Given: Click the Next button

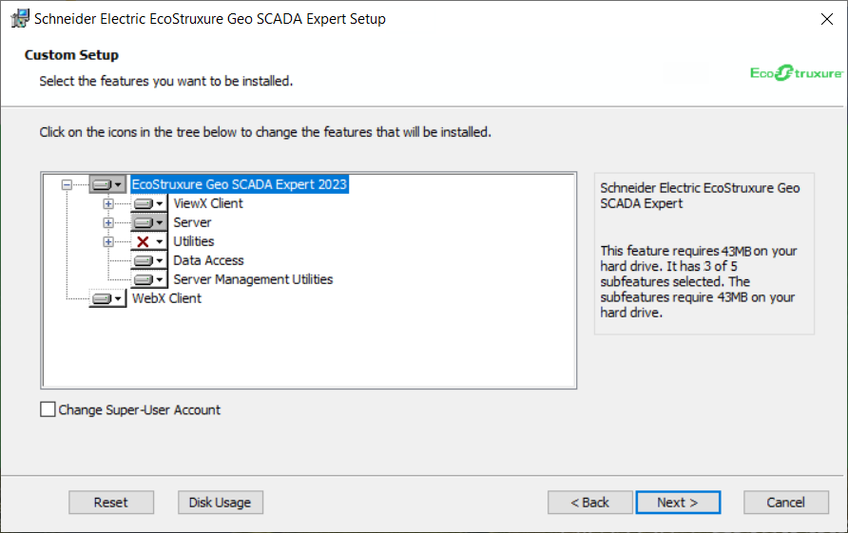Looking at the screenshot, I should (x=677, y=503).
